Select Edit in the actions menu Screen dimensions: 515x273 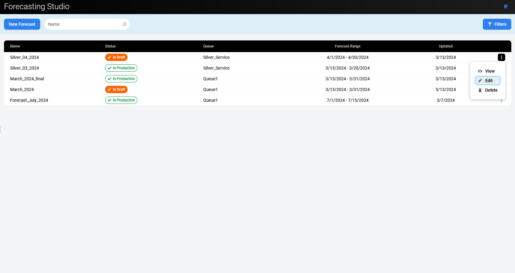(487, 81)
